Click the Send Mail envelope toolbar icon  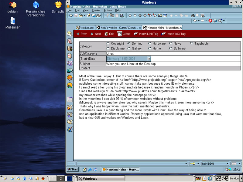point(94,15)
